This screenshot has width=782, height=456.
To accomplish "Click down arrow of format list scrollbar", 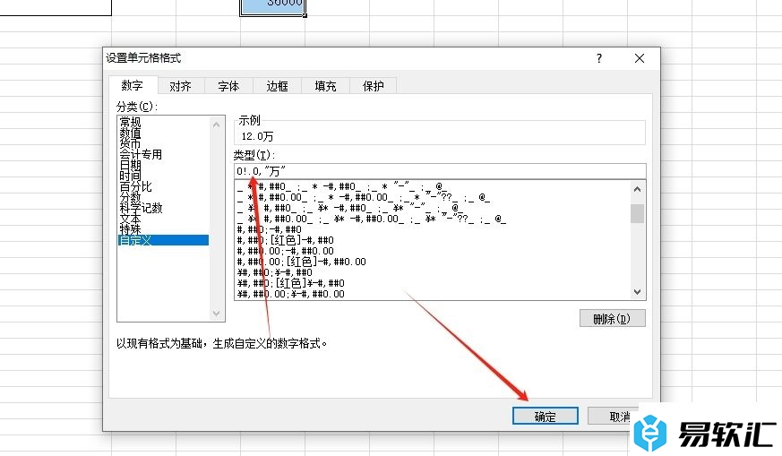I will 637,292.
